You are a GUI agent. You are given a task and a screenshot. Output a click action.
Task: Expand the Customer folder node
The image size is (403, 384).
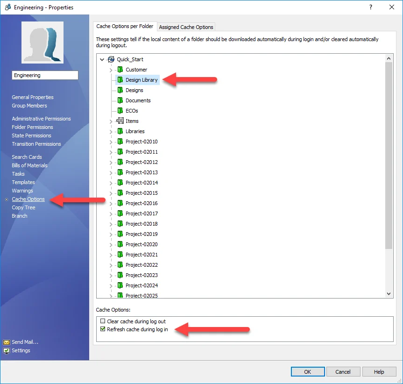[111, 70]
